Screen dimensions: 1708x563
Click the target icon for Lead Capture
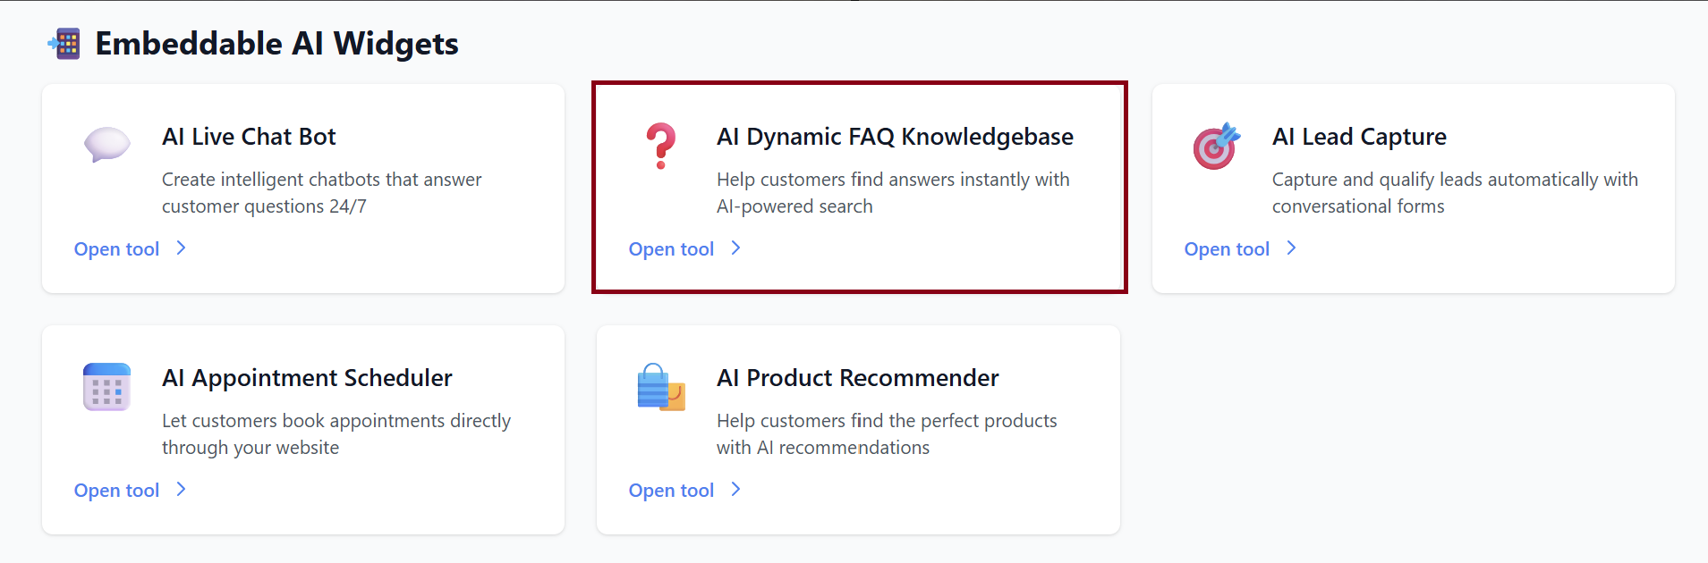[1216, 146]
